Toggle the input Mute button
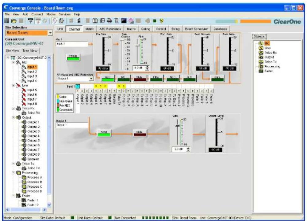The height and width of the screenshot is (221, 307). (x=140, y=78)
